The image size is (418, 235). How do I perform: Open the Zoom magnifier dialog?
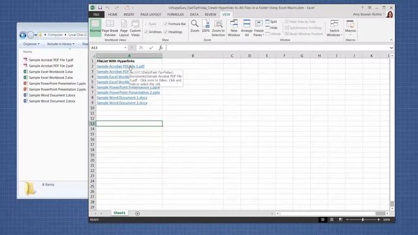(195, 26)
